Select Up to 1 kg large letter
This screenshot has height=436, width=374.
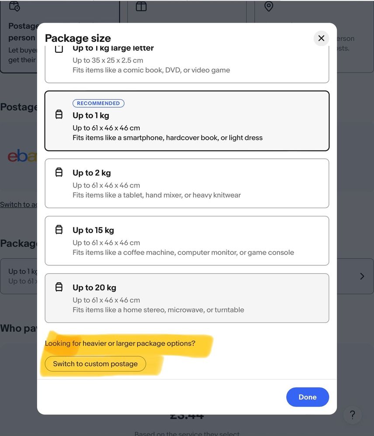click(187, 62)
